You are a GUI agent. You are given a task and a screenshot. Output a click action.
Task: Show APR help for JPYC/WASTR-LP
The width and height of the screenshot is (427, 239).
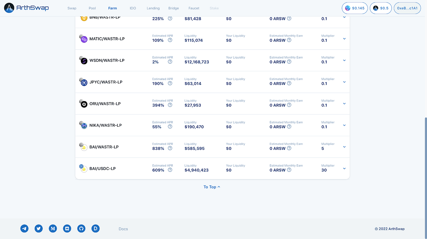[170, 83]
